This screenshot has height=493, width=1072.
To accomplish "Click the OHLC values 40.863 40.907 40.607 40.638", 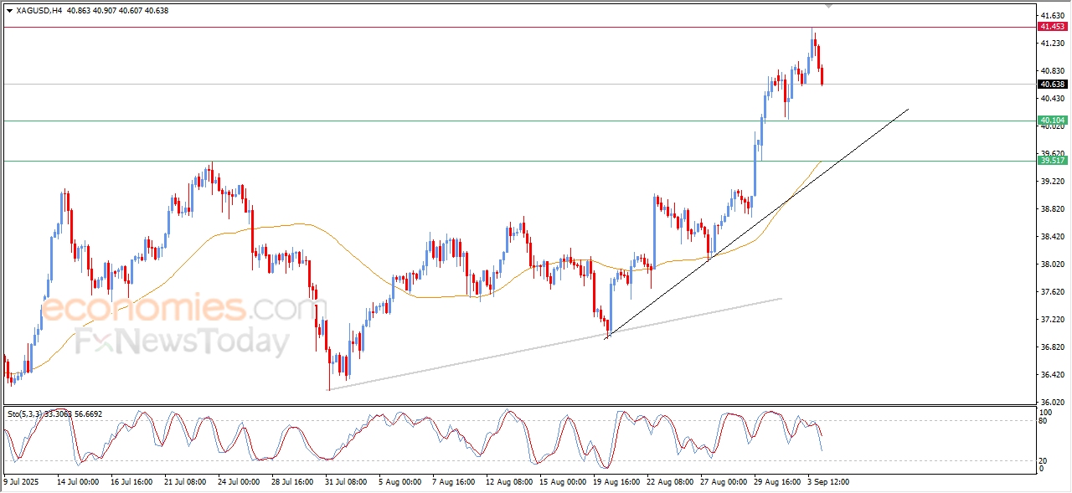I will coord(116,11).
